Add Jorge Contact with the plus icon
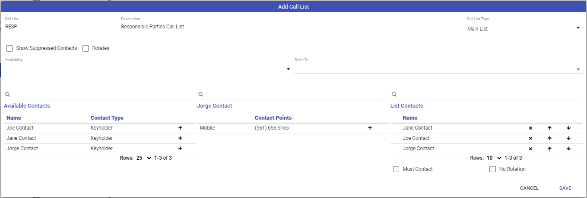 [x=180, y=148]
